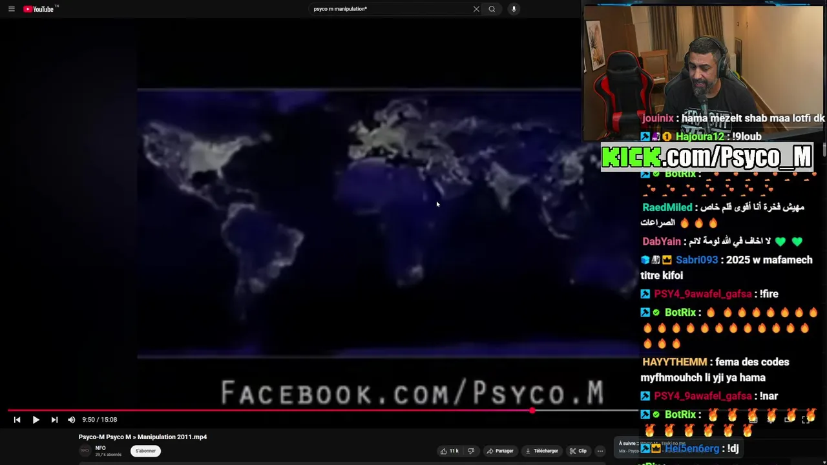The width and height of the screenshot is (827, 465).
Task: Click chat username 'HAYYTHEMM'
Action: pos(675,362)
